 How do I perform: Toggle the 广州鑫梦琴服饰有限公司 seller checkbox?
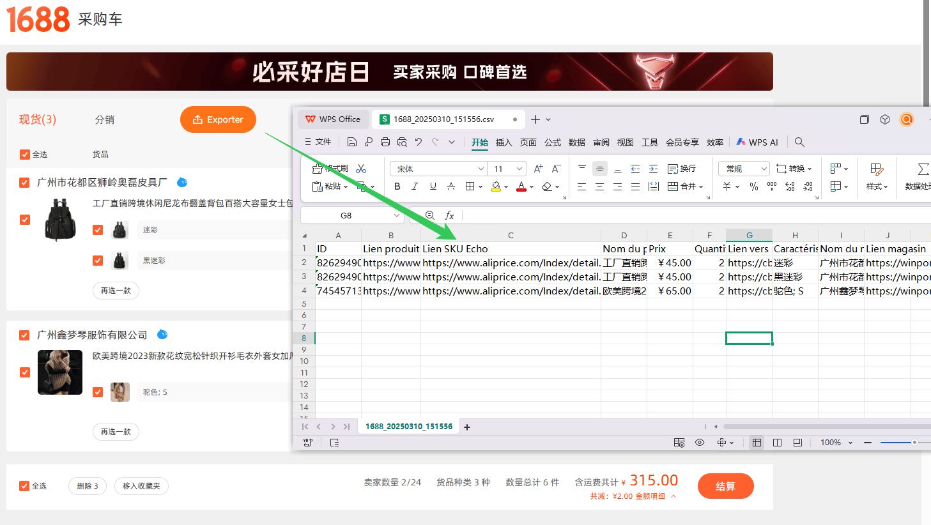tap(24, 335)
